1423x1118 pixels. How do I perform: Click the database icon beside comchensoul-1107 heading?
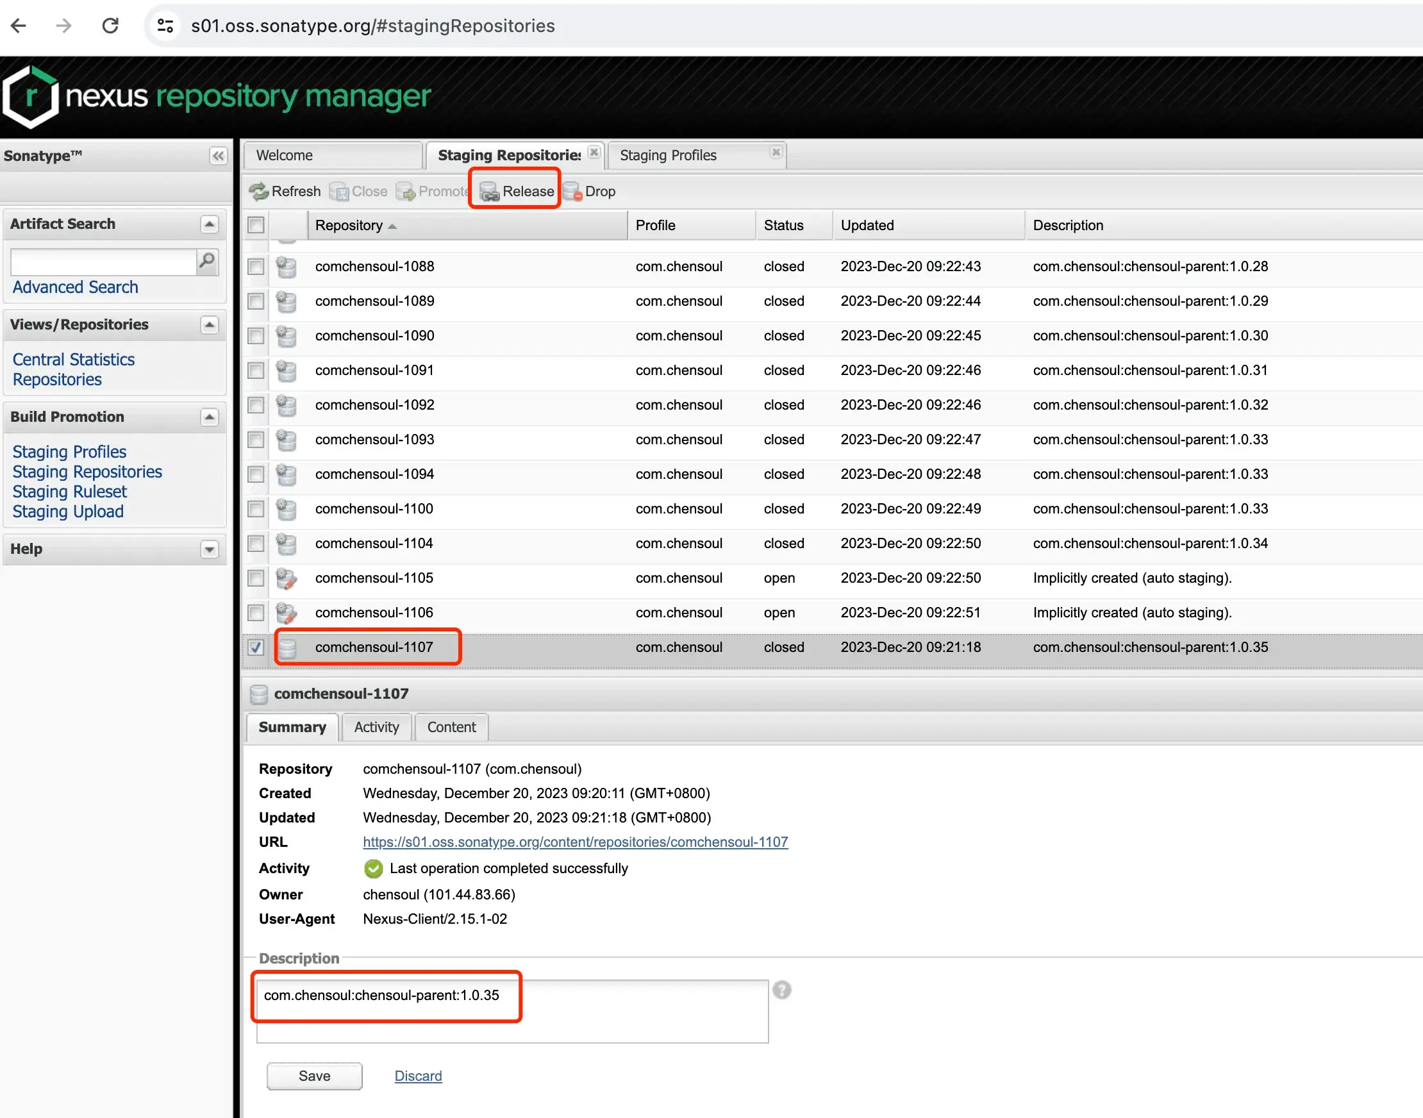tap(259, 694)
